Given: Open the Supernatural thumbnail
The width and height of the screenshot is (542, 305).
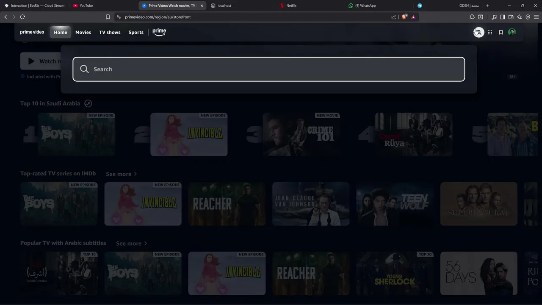Looking at the screenshot, I should [x=479, y=204].
